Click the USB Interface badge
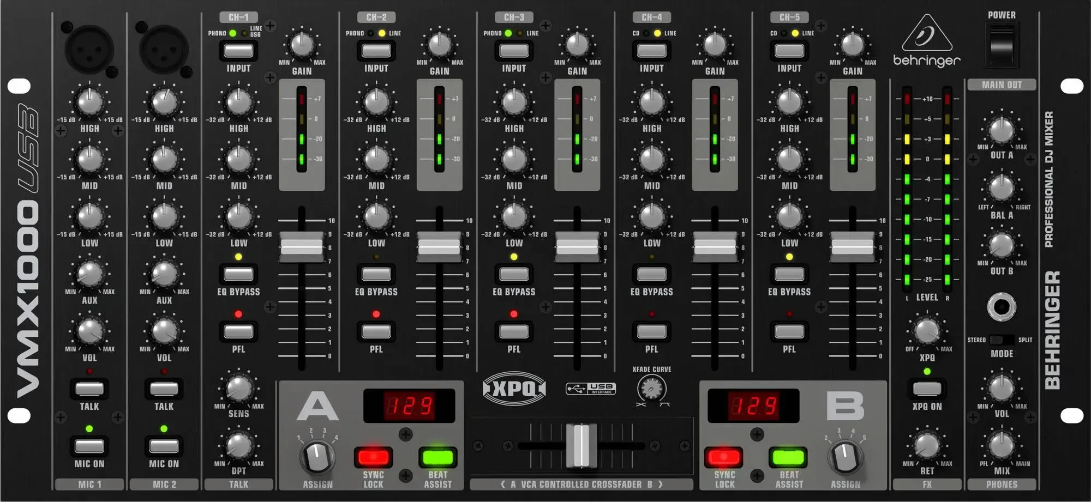The height and width of the screenshot is (502, 1091). 592,389
